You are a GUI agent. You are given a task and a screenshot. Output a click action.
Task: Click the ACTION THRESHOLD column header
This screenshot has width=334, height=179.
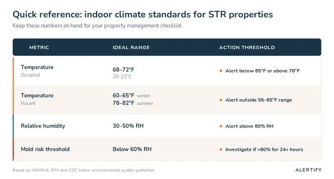tap(247, 47)
